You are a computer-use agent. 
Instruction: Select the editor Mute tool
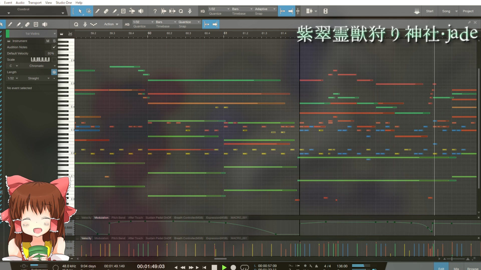36,24
